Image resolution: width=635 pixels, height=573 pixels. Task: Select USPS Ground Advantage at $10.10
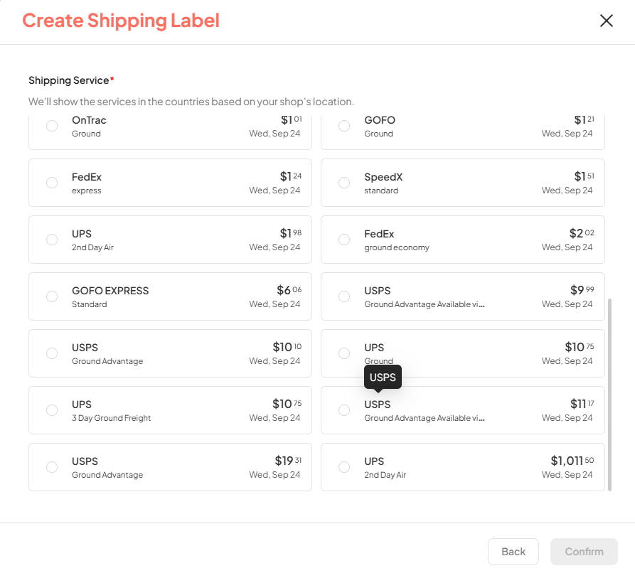[52, 353]
